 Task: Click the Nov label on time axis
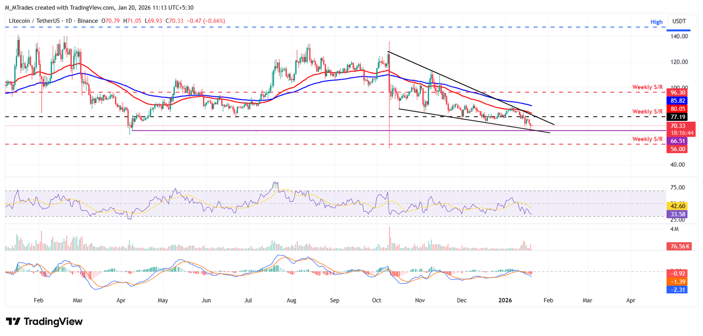(x=420, y=301)
